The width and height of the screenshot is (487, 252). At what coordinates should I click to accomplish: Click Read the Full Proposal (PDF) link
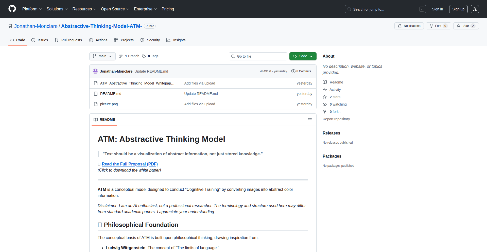tap(130, 164)
